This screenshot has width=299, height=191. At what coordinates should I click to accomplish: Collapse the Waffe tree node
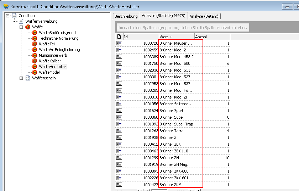pyautogui.click(x=21, y=27)
